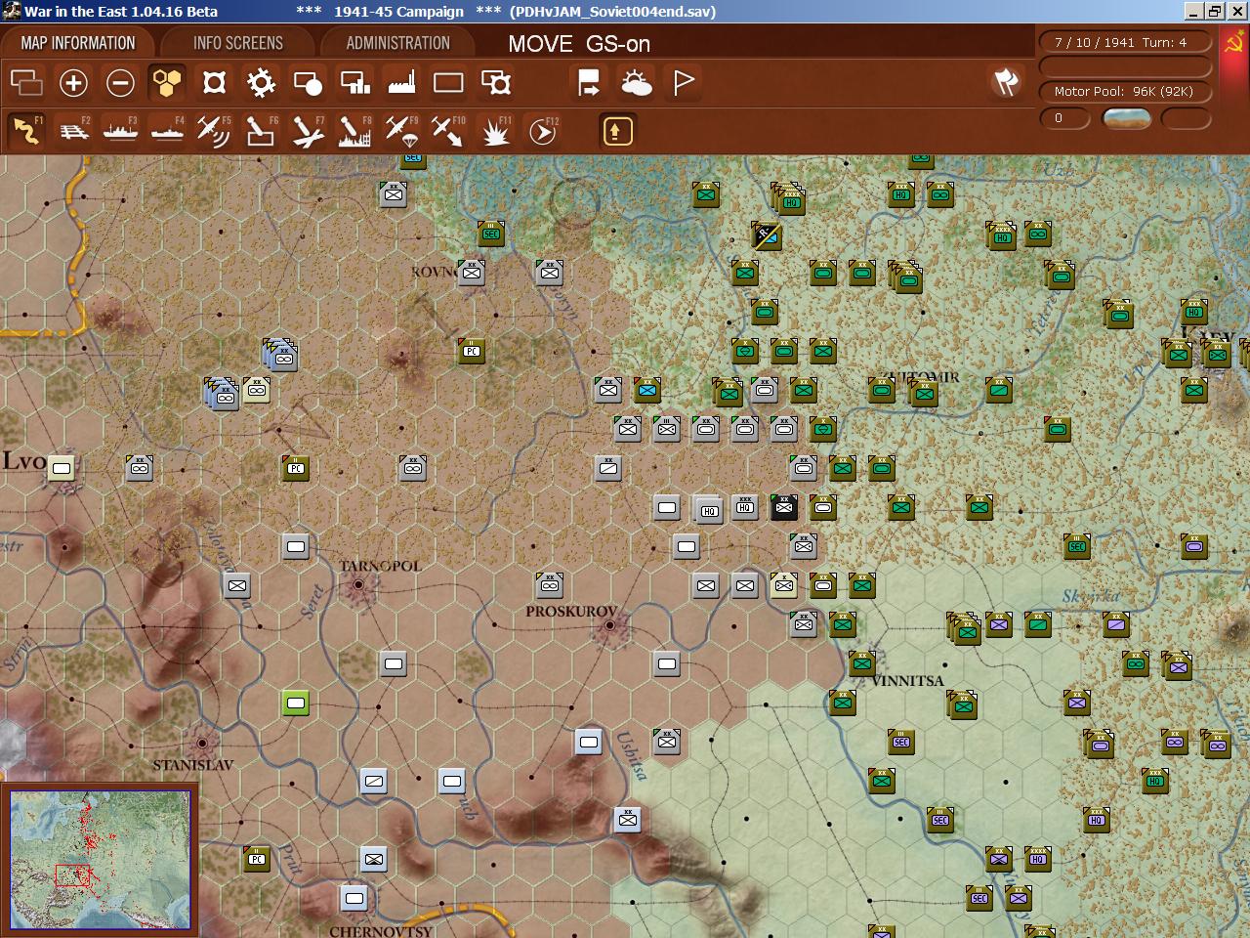Select the F7 bomb airfield icon
This screenshot has width=1250, height=938.
tap(308, 130)
